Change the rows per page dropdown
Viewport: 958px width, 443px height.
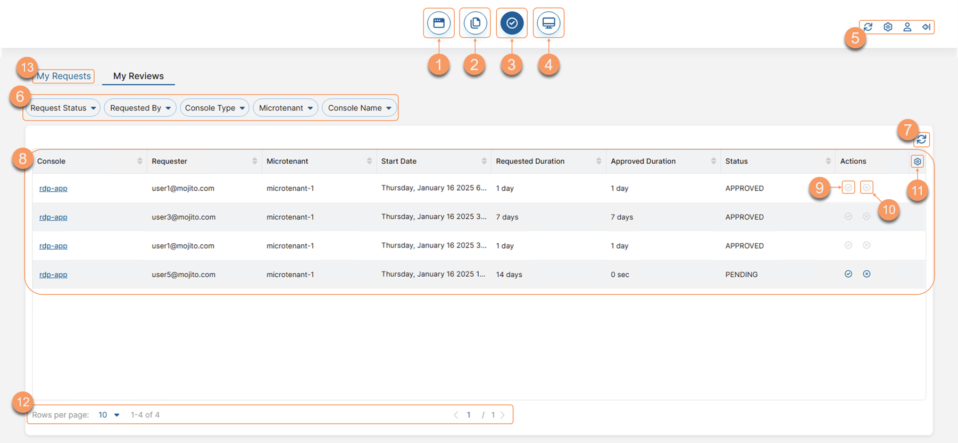(109, 415)
